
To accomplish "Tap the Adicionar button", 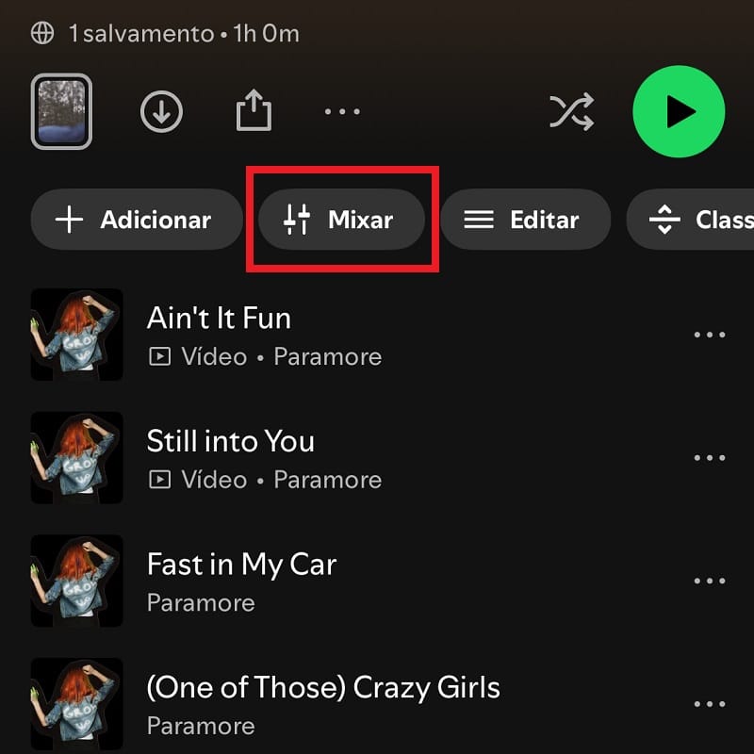I will 137,220.
